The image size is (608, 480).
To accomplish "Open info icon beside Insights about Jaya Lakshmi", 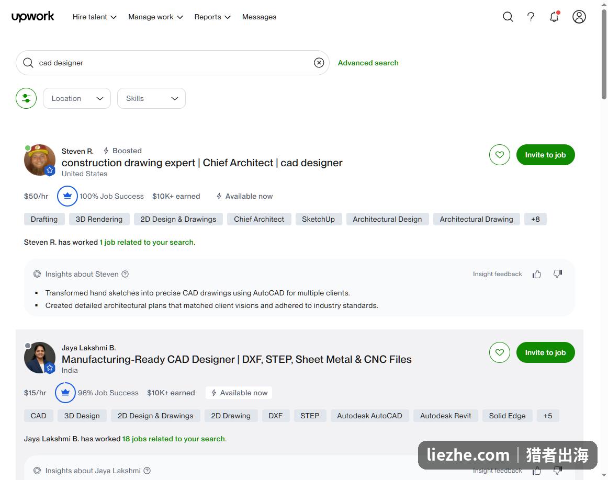I will 147,470.
